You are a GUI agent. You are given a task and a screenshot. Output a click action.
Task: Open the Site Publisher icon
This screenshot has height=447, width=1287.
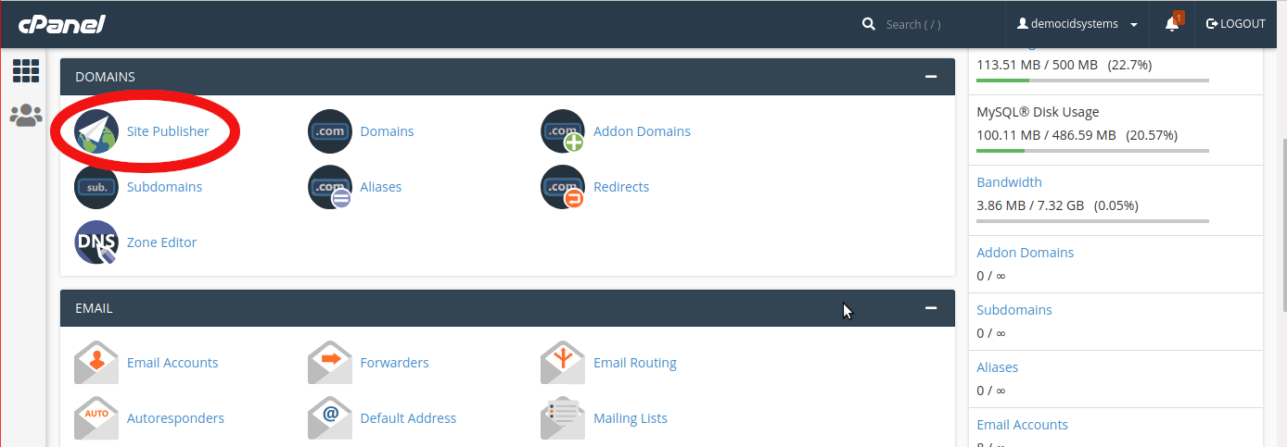96,131
